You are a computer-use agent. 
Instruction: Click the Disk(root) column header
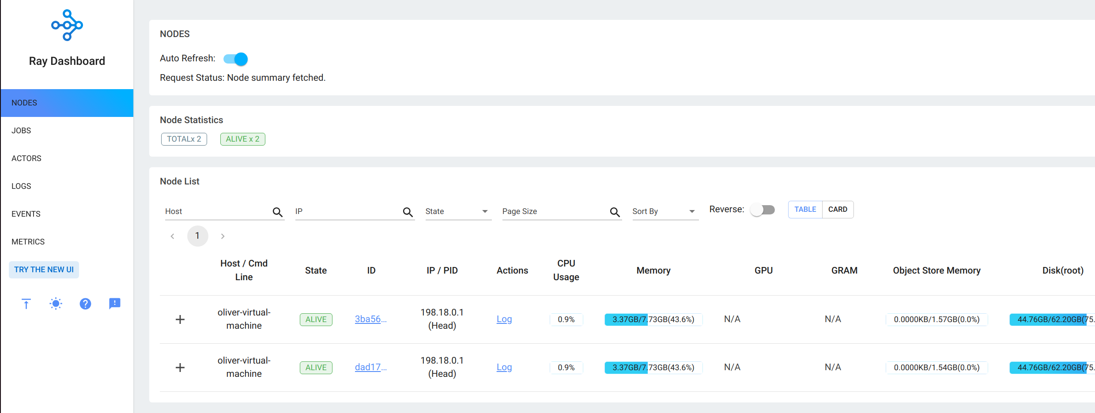(x=1063, y=270)
